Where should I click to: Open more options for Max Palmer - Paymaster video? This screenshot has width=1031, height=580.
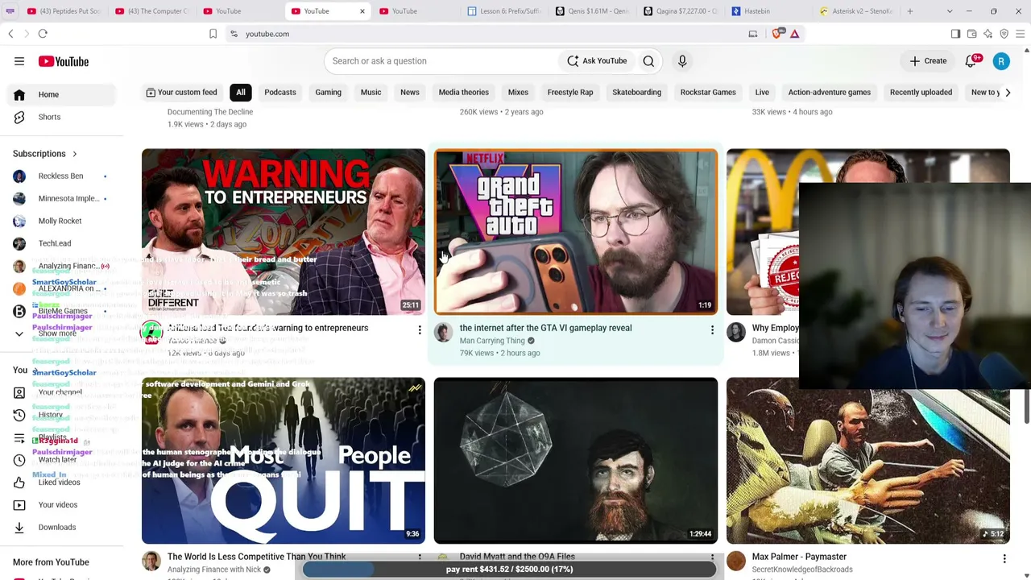[1004, 558]
